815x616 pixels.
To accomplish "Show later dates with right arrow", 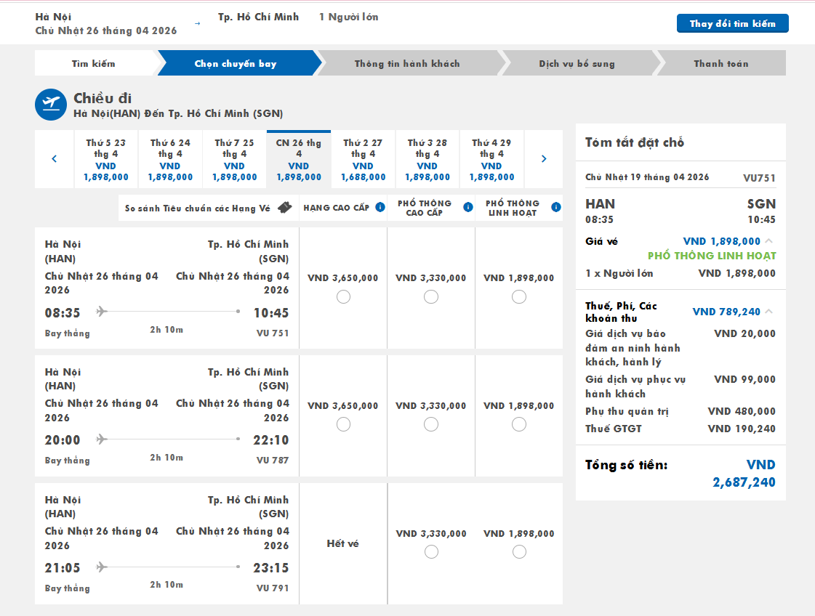I will pos(544,159).
